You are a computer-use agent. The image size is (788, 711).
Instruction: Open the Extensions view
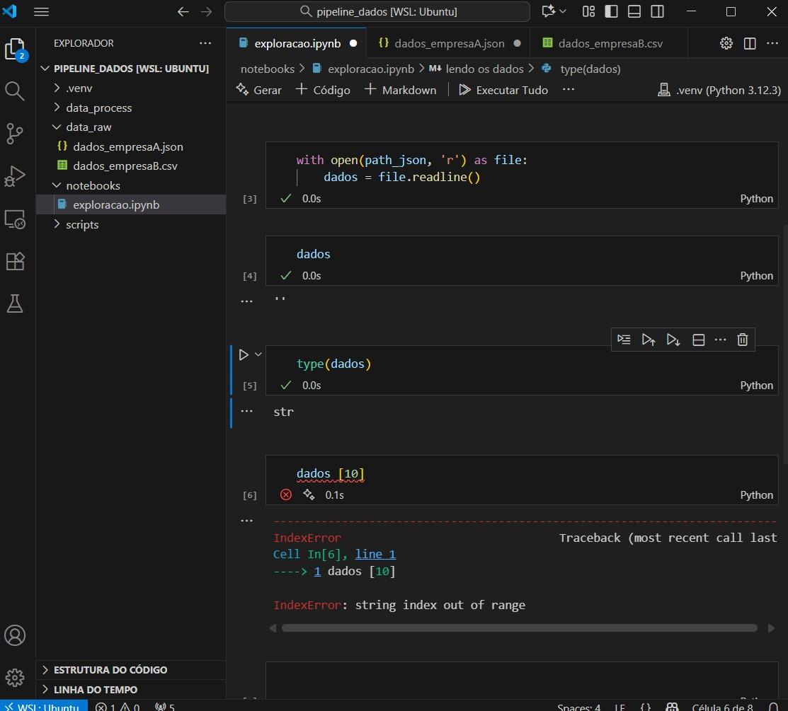(x=15, y=261)
